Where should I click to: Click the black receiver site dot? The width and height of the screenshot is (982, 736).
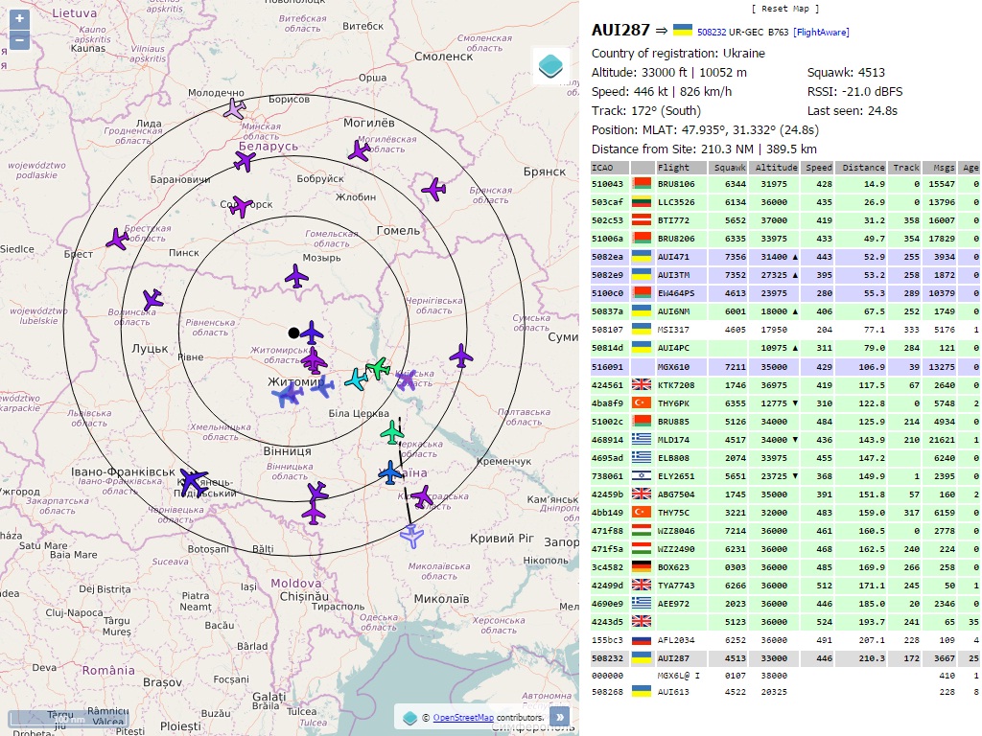[x=293, y=333]
